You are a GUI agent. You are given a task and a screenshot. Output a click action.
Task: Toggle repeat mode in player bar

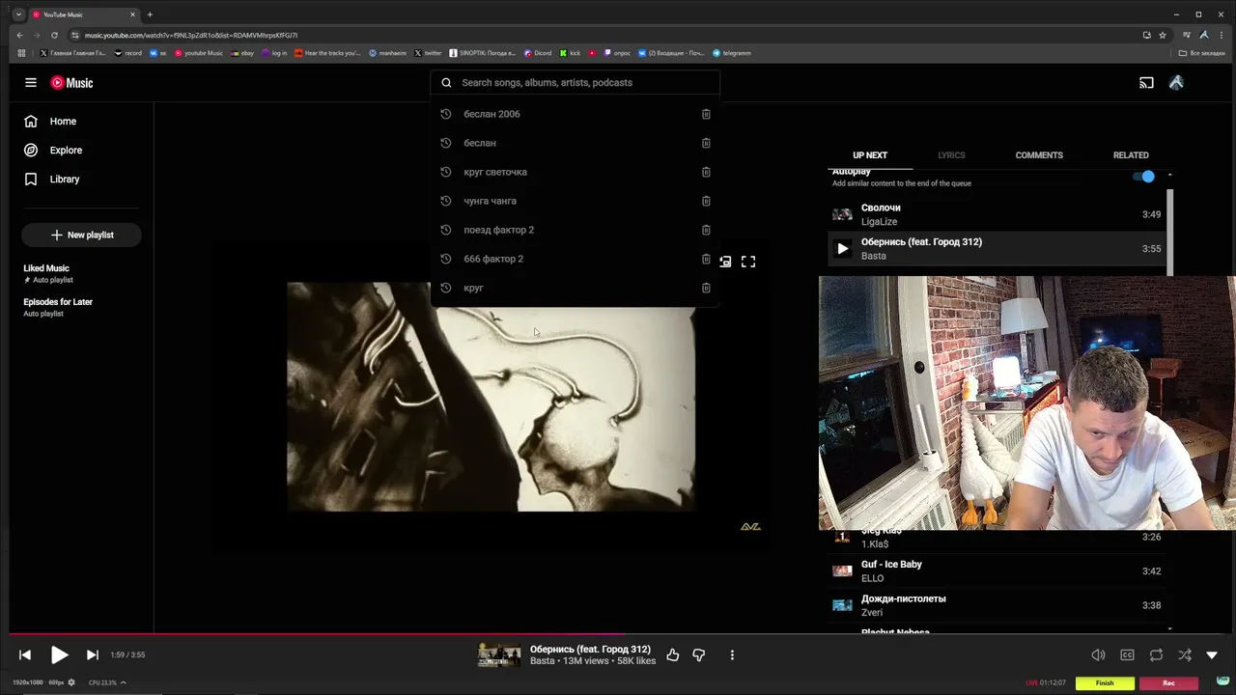(1156, 654)
